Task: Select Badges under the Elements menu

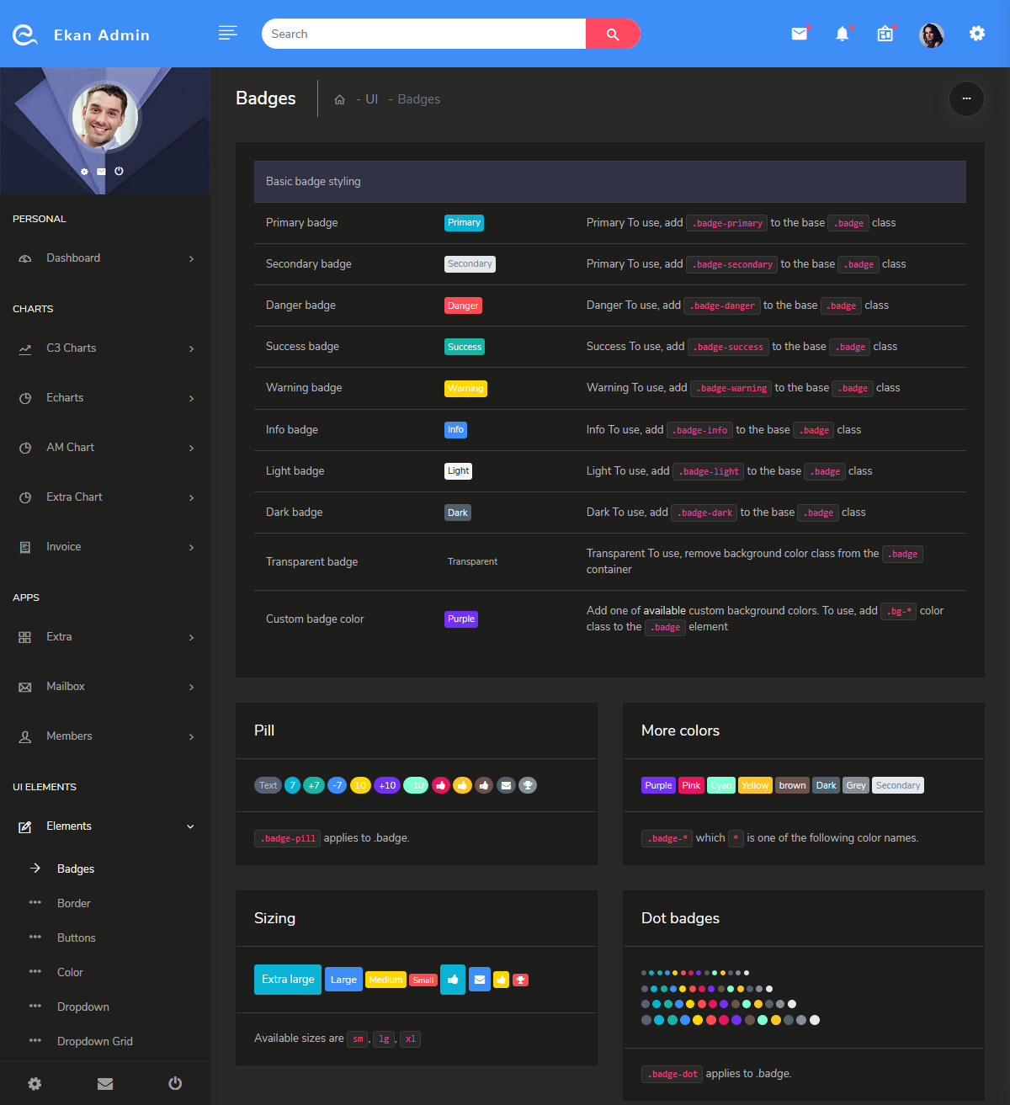Action: tap(76, 868)
